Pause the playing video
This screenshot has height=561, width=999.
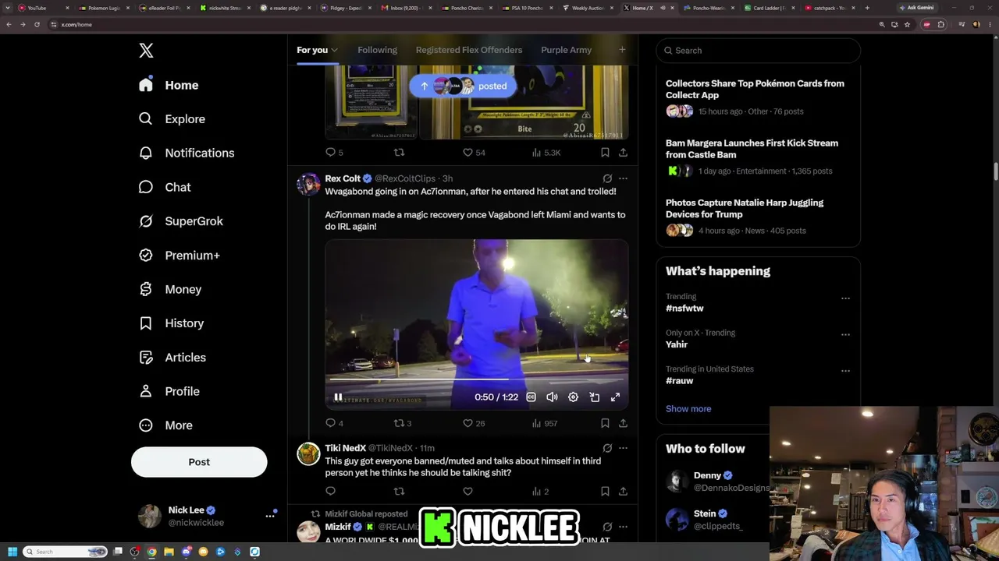coord(338,397)
